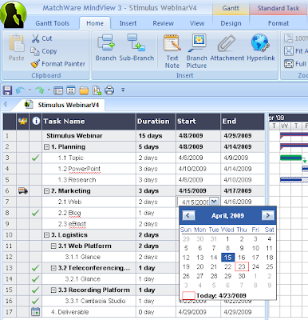Open the undo history dropdown arrow
This screenshot has width=308, height=320.
(x=30, y=90)
